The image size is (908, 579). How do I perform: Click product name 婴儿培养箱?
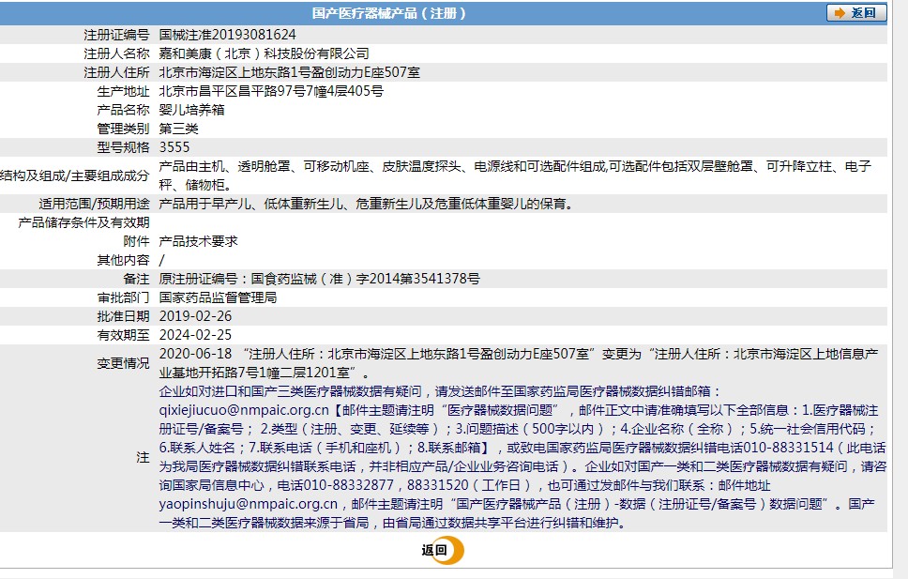tap(191, 110)
